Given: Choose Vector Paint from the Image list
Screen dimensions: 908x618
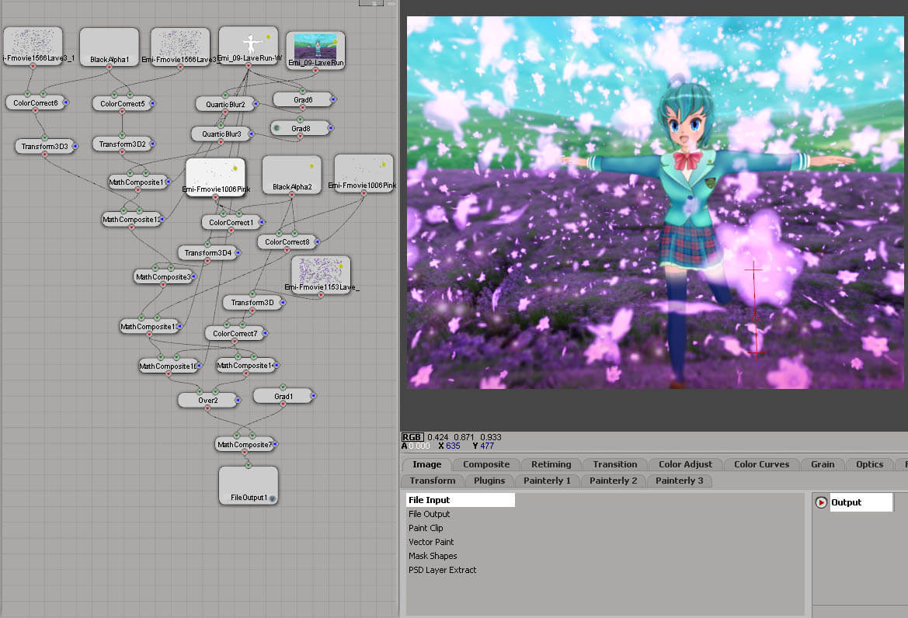Looking at the screenshot, I should click(431, 542).
